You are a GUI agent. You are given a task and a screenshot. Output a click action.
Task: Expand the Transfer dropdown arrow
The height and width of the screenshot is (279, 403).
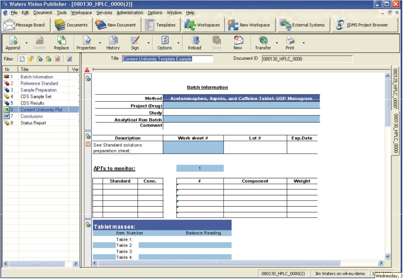(x=277, y=43)
